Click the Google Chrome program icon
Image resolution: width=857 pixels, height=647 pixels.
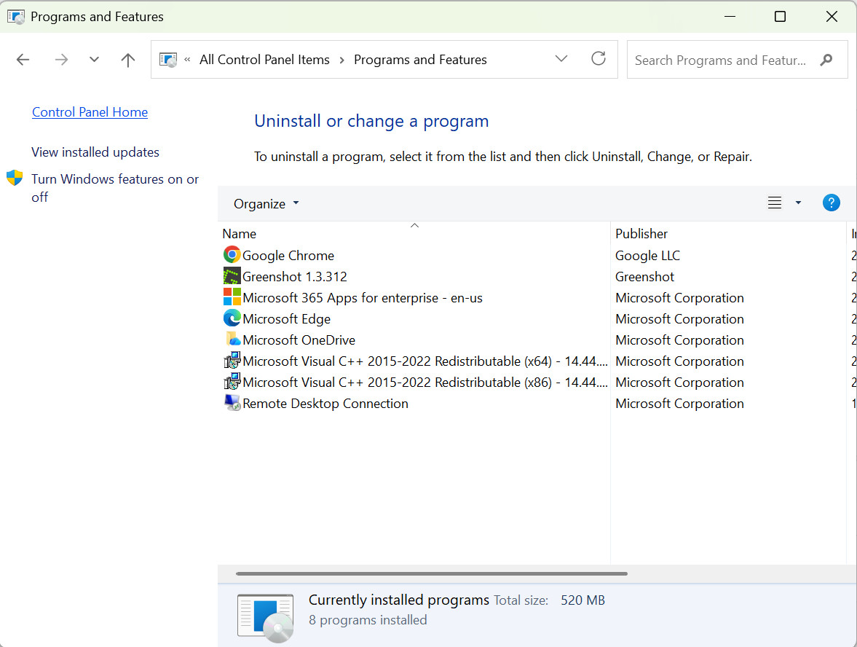click(x=232, y=255)
